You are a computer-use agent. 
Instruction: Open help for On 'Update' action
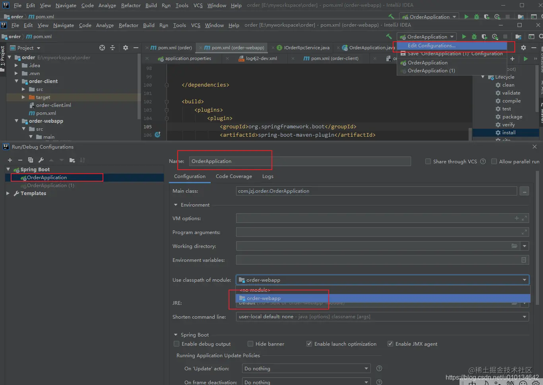(x=379, y=368)
